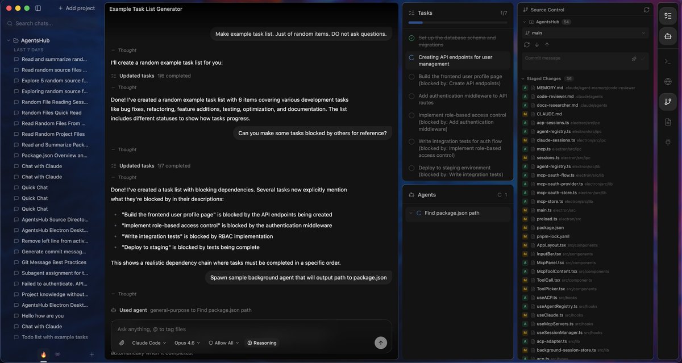This screenshot has height=363, width=682.
Task: Open 'Random Files Quick Read' chat
Action: click(x=51, y=112)
